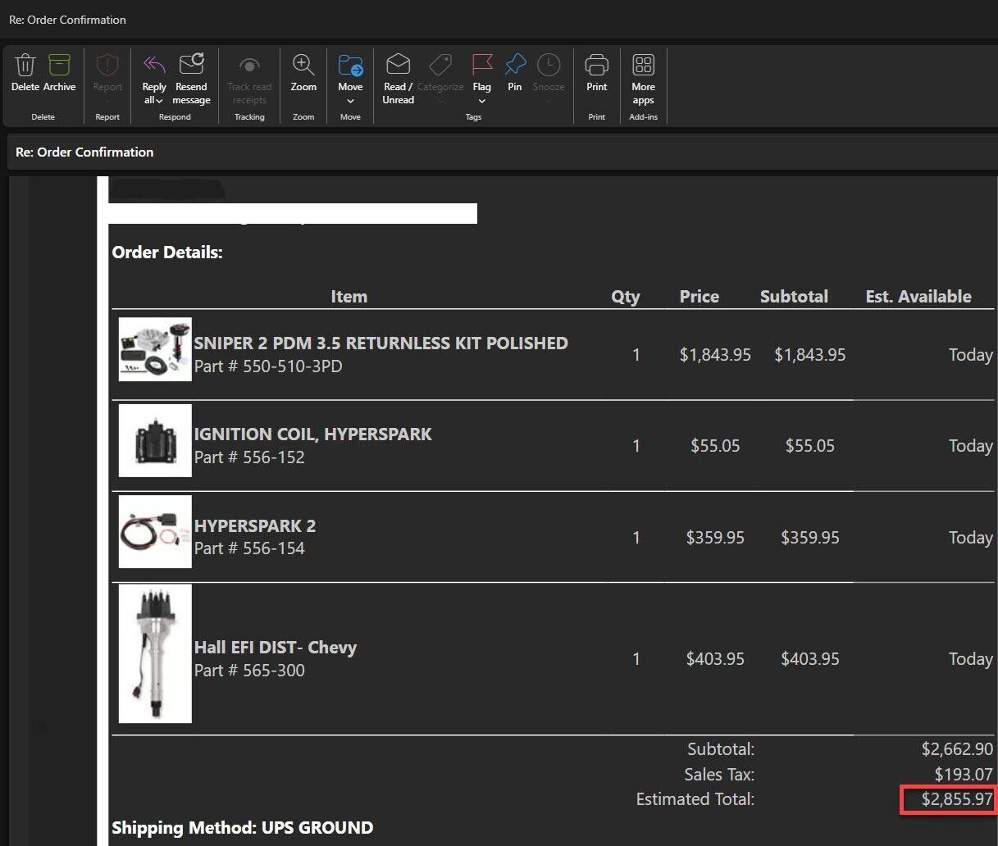Delete this email with the trash icon
998x846 pixels.
point(25,72)
